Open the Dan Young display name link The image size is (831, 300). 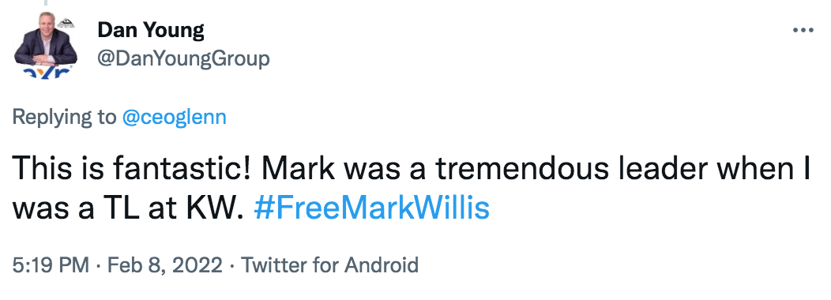[151, 31]
